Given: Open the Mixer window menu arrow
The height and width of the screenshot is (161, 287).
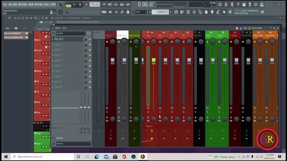Looking at the screenshot, I should (53, 28).
